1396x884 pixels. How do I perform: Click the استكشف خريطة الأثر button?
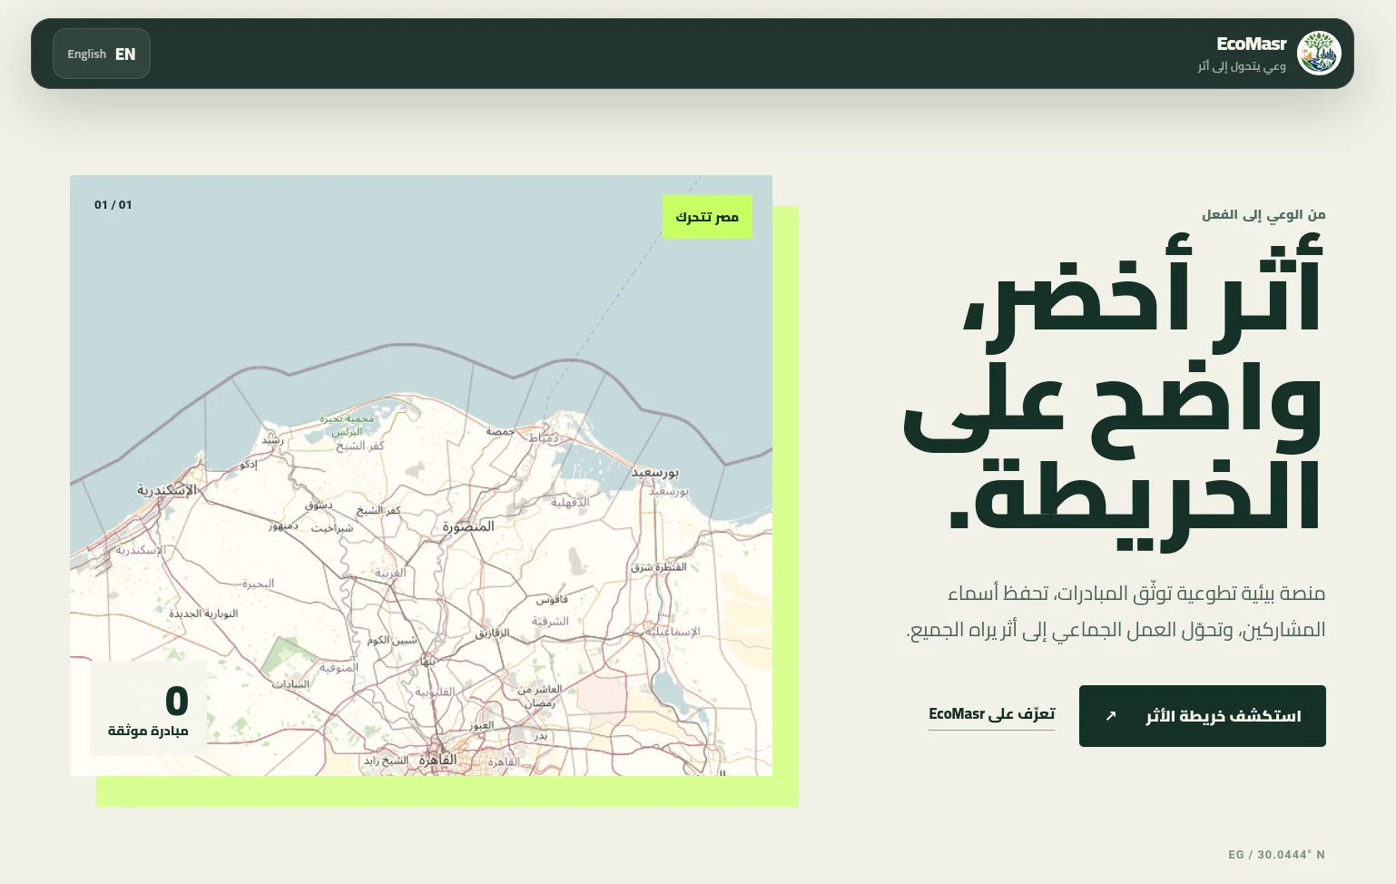point(1202,716)
